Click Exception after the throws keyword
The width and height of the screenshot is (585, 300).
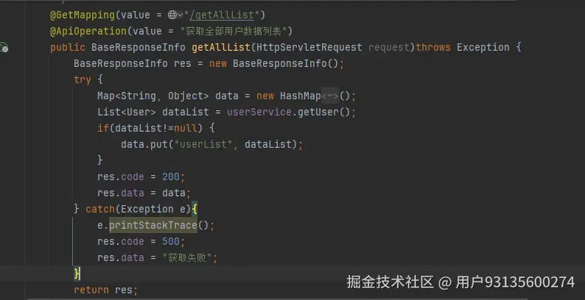pyautogui.click(x=483, y=47)
